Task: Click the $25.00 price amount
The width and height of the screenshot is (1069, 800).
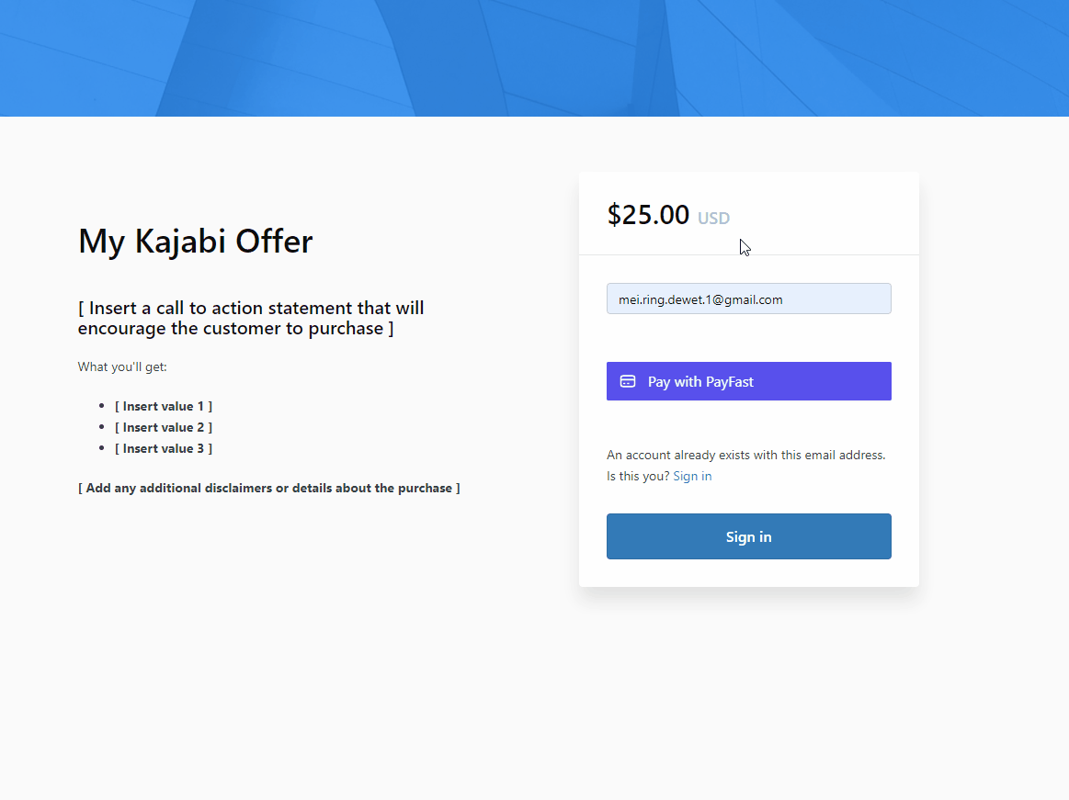Action: click(x=648, y=215)
